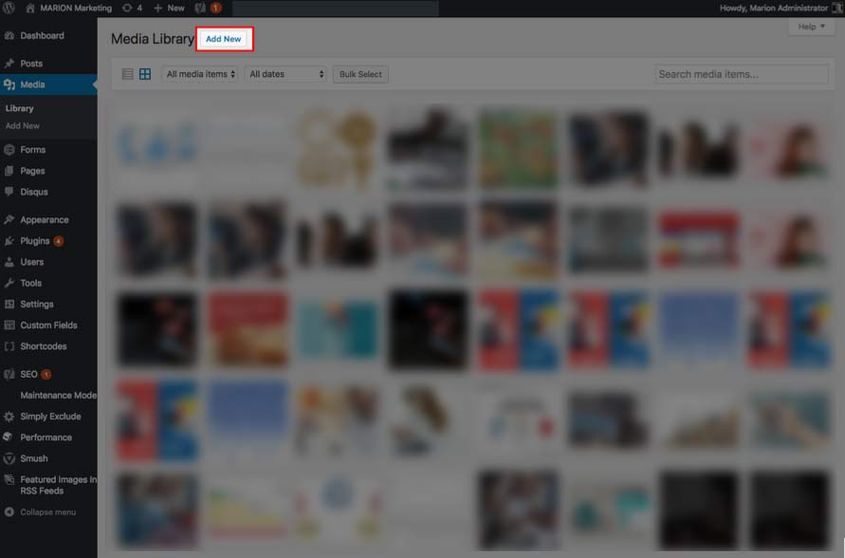This screenshot has width=845, height=558.
Task: Open the MARION Marketing site home icon
Action: click(x=30, y=8)
